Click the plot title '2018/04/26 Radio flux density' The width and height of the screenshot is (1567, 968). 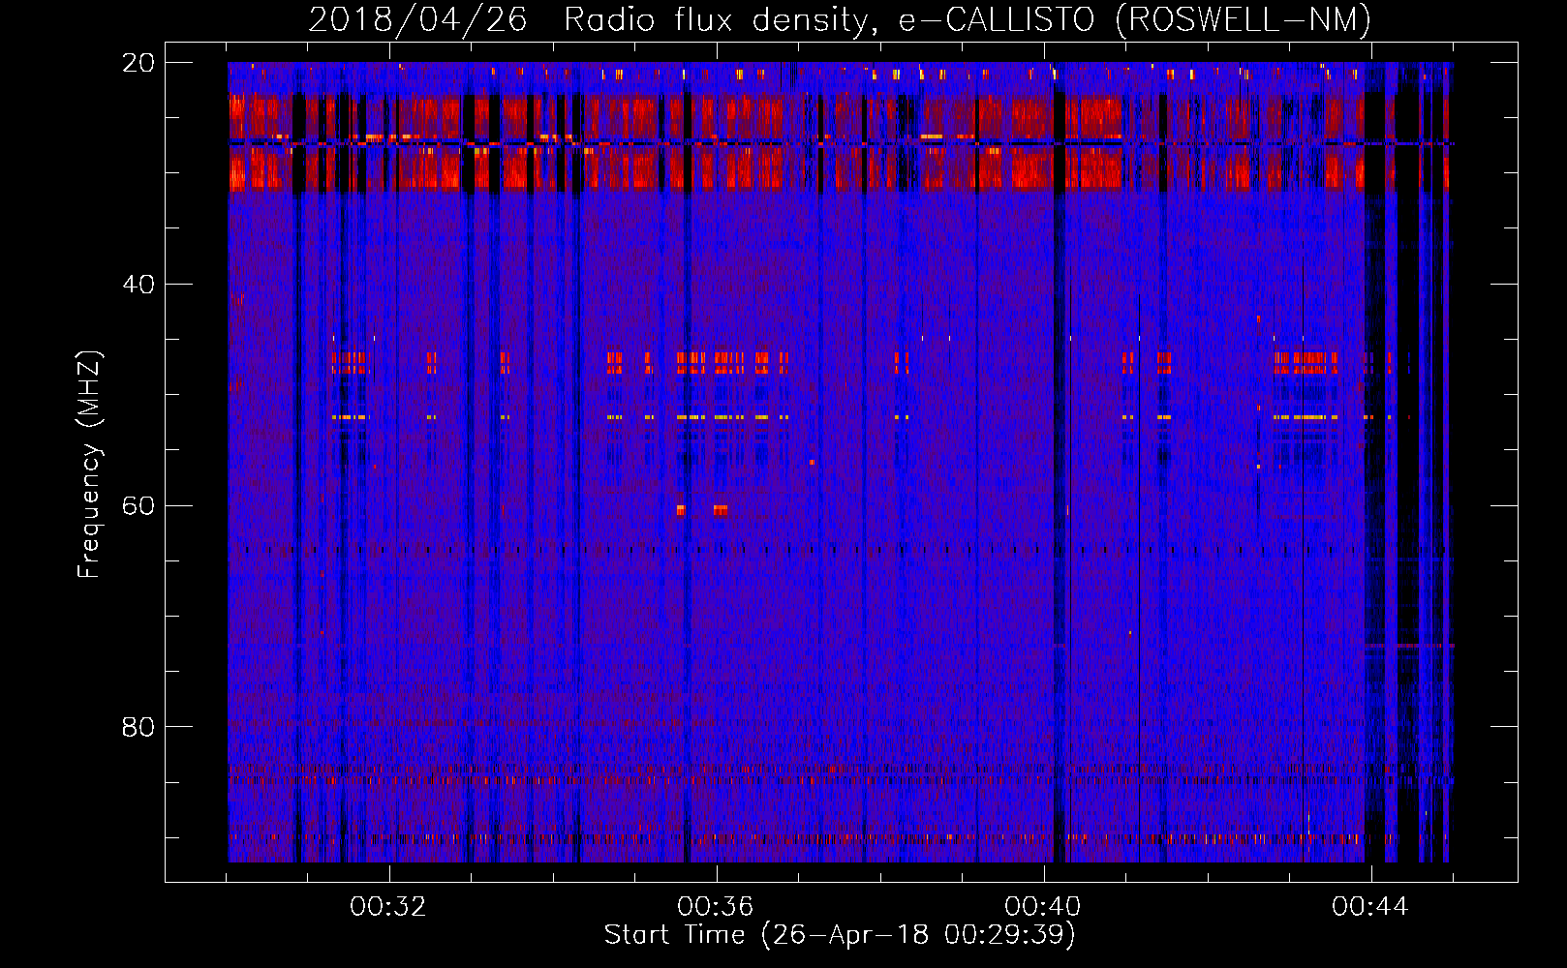(x=840, y=19)
